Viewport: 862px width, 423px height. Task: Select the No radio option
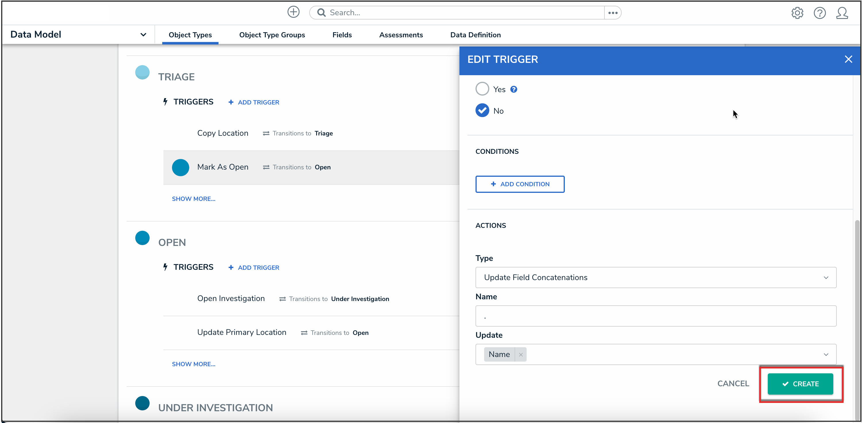click(482, 111)
